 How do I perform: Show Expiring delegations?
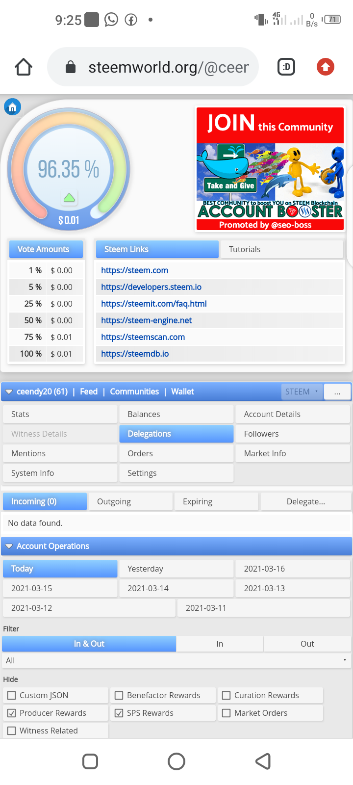(x=217, y=501)
